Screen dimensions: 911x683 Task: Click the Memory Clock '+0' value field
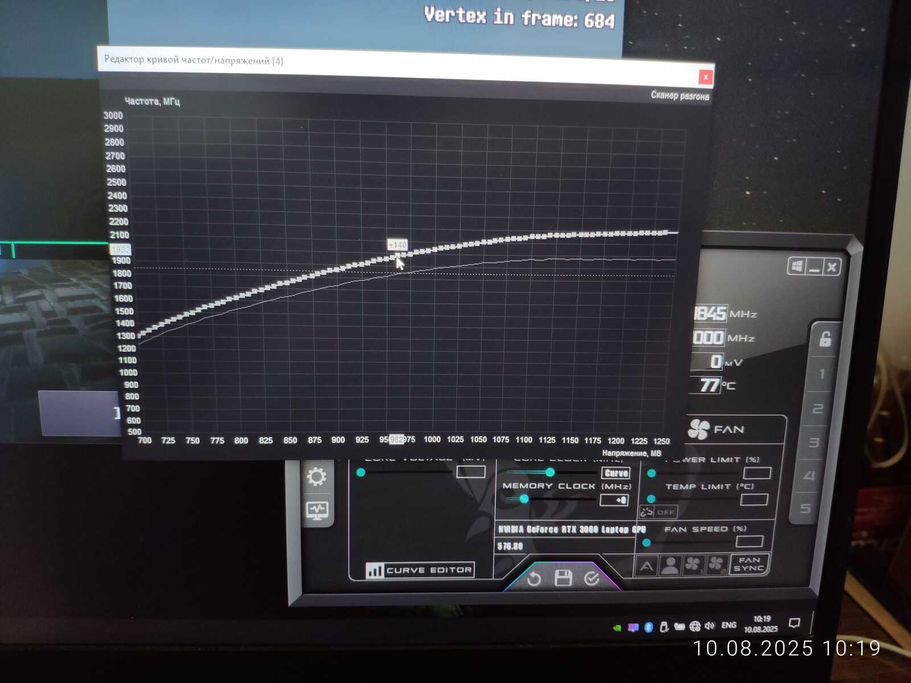pyautogui.click(x=614, y=500)
